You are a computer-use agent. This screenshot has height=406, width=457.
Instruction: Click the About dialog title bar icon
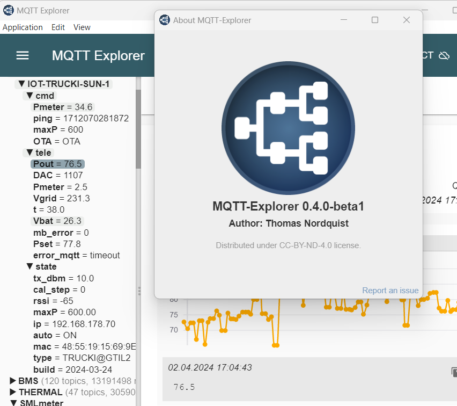(x=165, y=20)
